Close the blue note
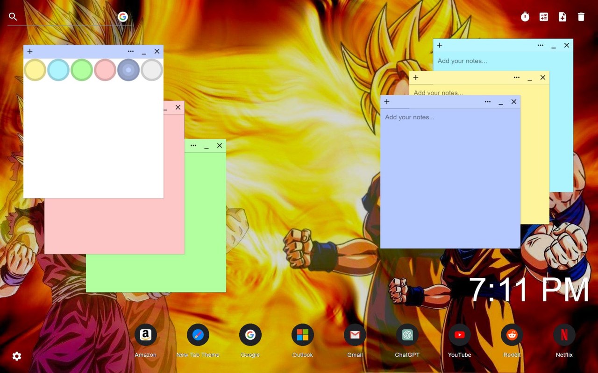 tap(514, 102)
